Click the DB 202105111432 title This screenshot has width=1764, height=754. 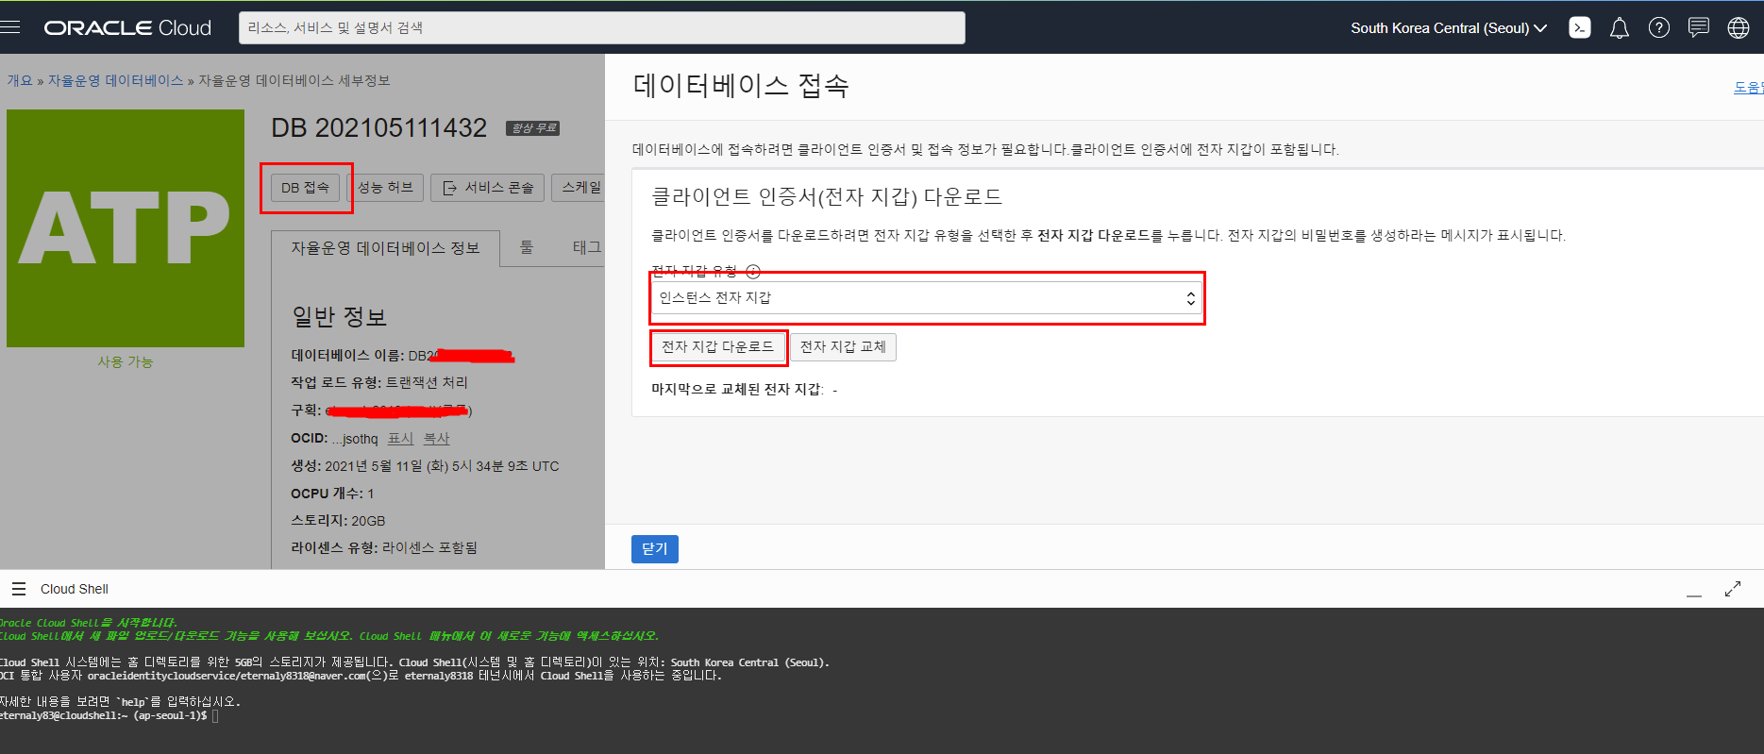pyautogui.click(x=379, y=128)
